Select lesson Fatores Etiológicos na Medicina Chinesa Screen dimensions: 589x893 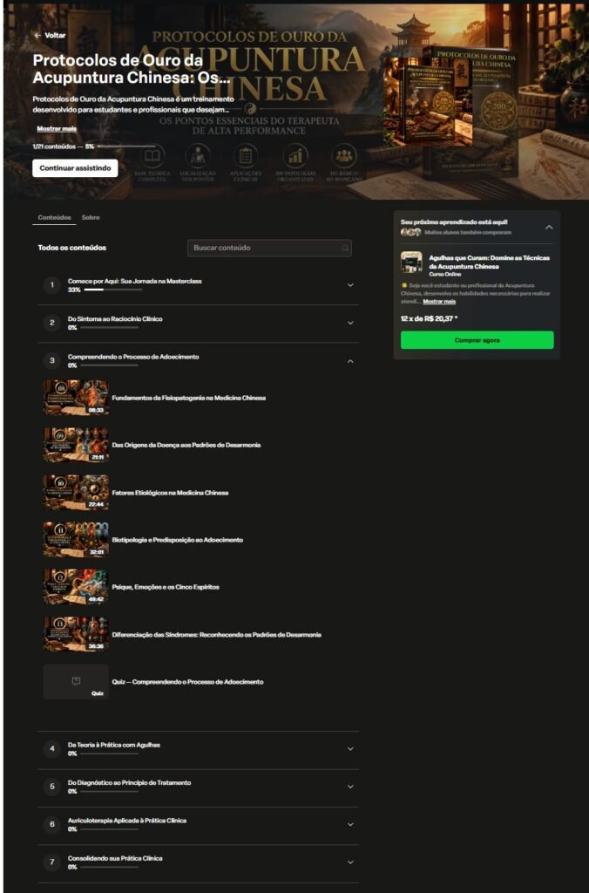click(170, 493)
